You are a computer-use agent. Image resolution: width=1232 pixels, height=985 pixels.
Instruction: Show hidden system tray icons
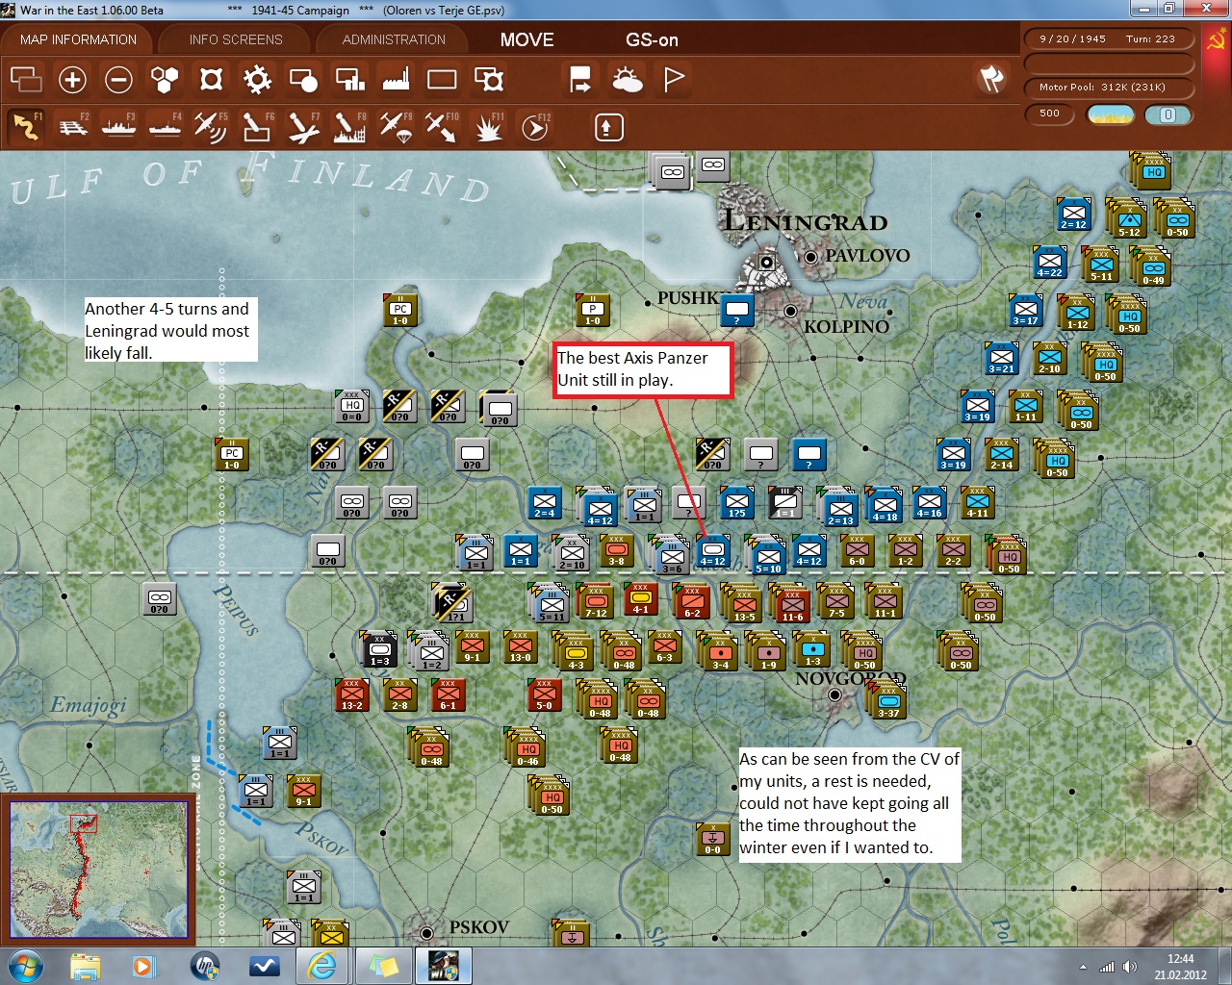tap(1084, 967)
